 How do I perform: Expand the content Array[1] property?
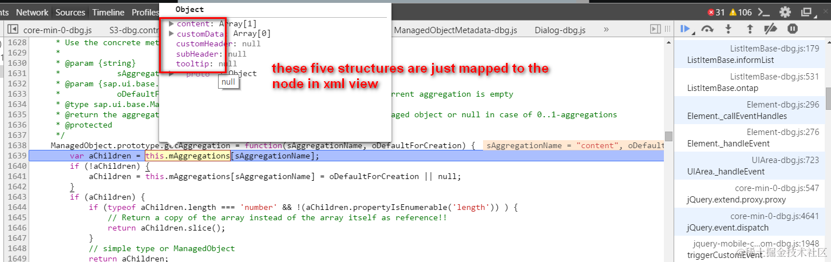tap(171, 23)
